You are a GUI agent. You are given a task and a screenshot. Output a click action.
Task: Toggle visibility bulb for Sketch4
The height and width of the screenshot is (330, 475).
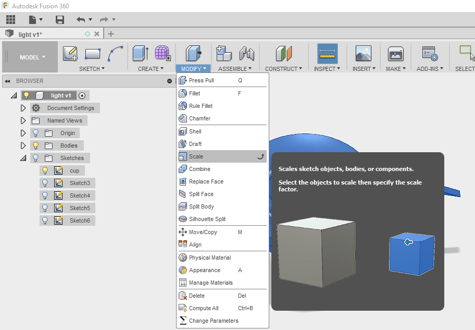coord(45,195)
